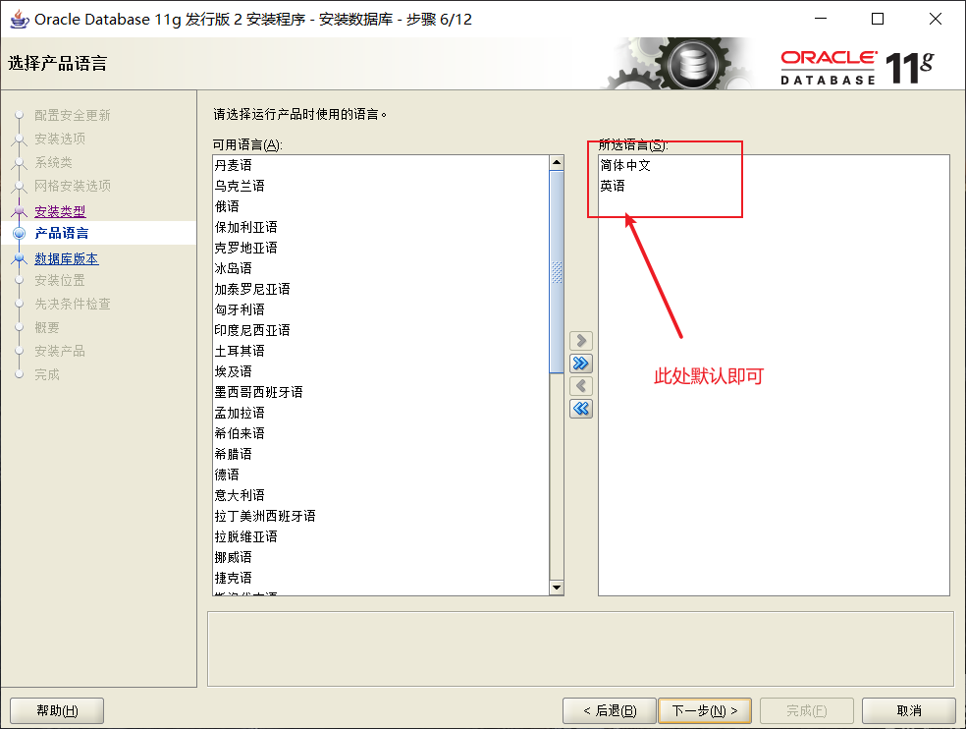
Task: Click the double left-arrow to remove all languages
Action: coord(580,409)
